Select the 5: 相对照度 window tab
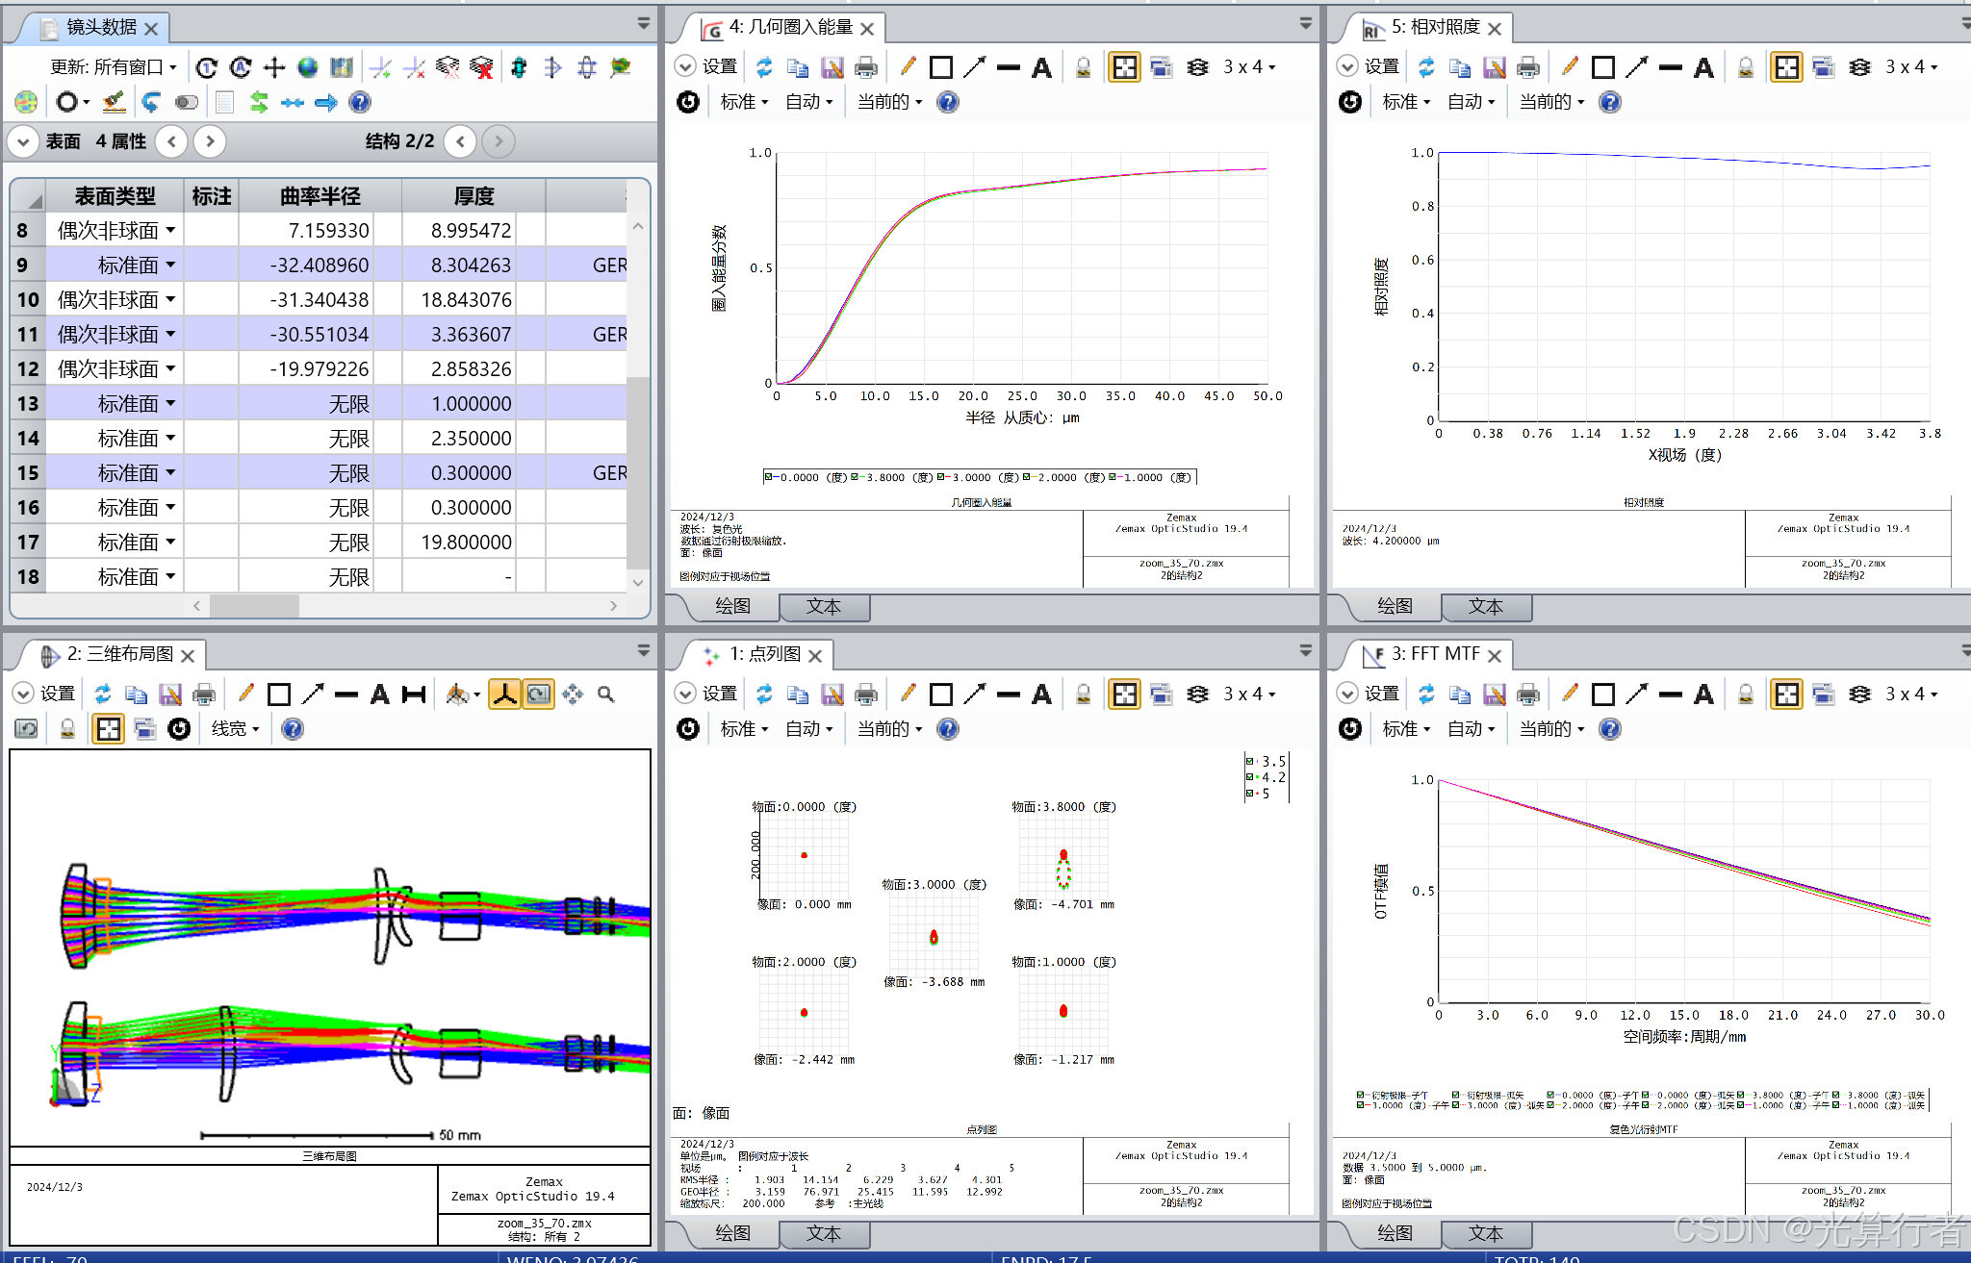 (x=1434, y=28)
